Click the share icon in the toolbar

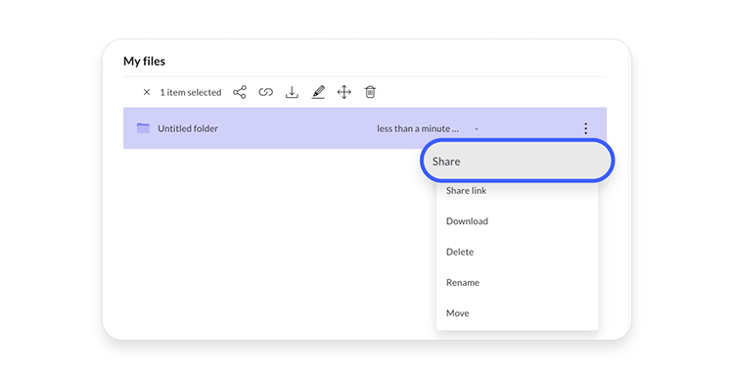pos(240,92)
